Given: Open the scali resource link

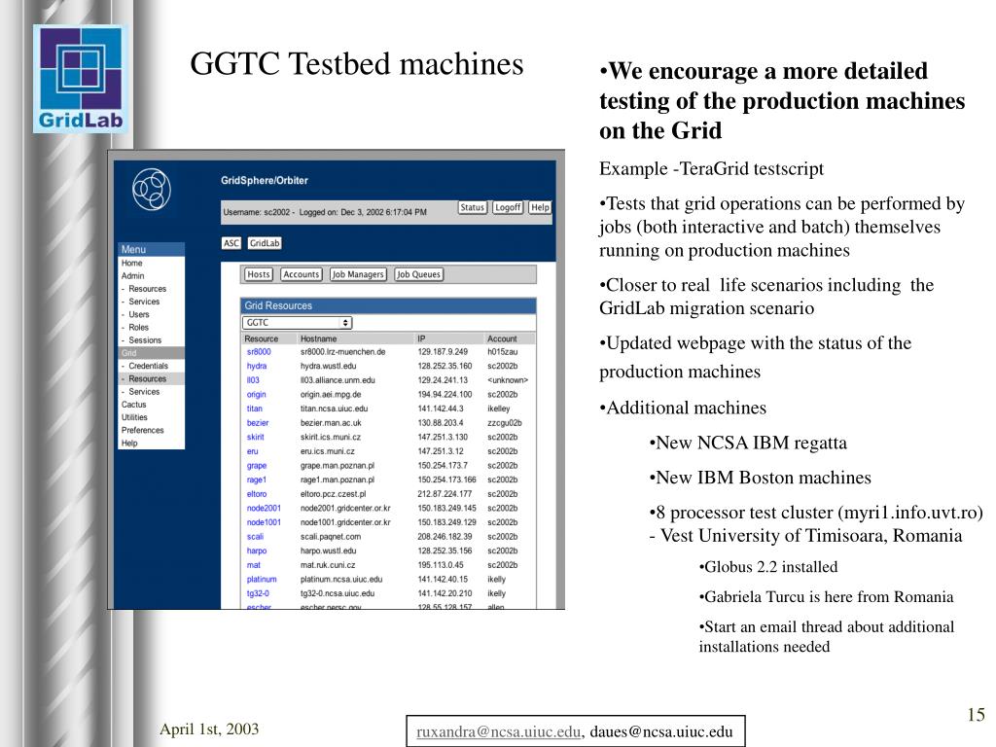Looking at the screenshot, I should click(255, 537).
